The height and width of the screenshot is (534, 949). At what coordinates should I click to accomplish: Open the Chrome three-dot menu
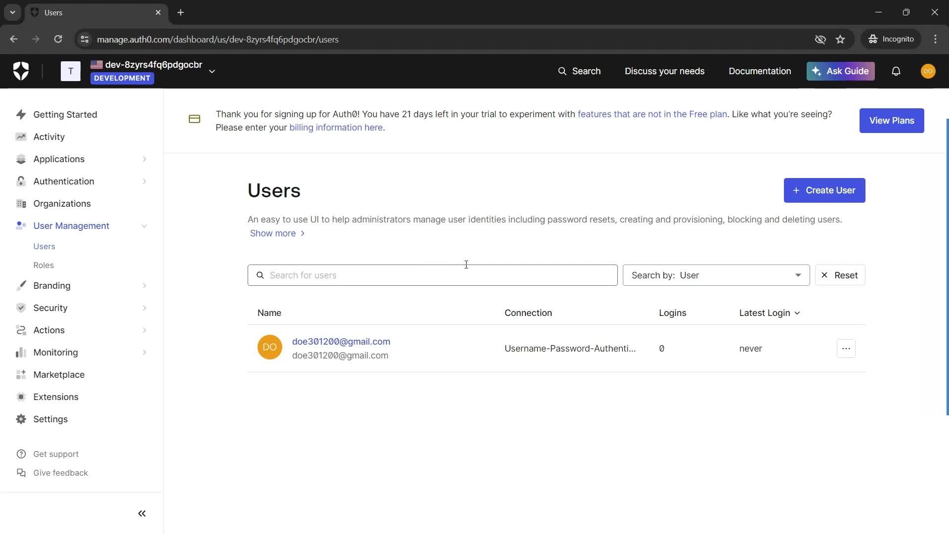pyautogui.click(x=935, y=39)
